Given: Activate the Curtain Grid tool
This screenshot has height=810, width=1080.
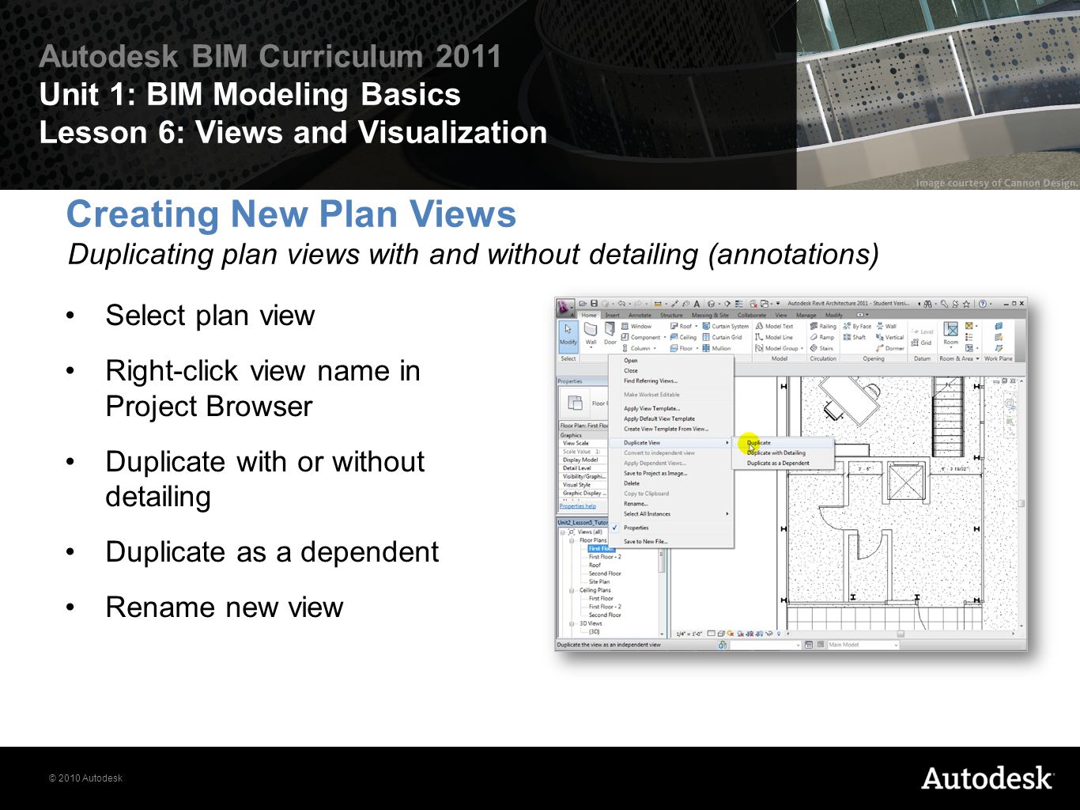Looking at the screenshot, I should (x=722, y=337).
